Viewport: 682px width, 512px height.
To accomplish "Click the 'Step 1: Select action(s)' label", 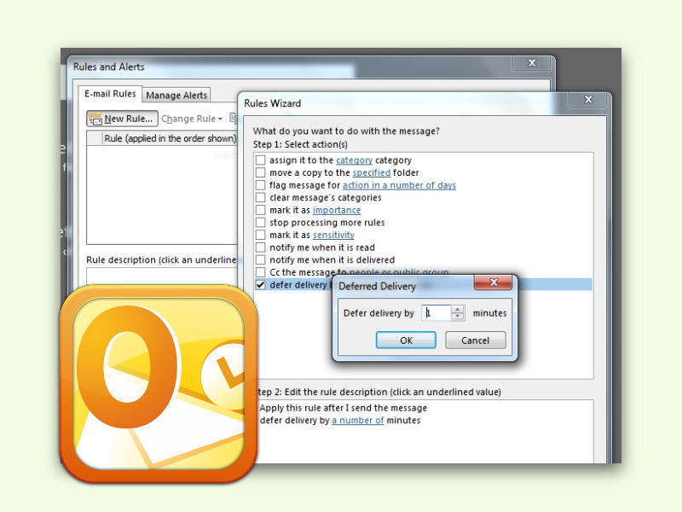I will click(300, 144).
